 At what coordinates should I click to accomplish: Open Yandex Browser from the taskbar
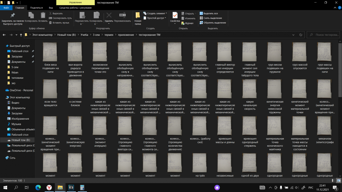pos(49,188)
